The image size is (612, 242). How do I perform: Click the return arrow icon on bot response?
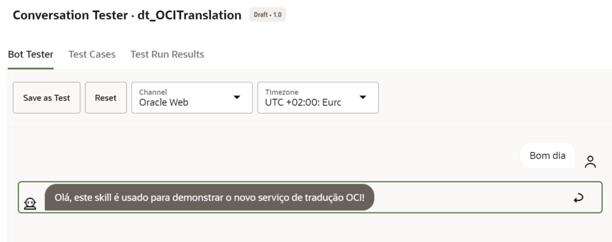point(578,198)
